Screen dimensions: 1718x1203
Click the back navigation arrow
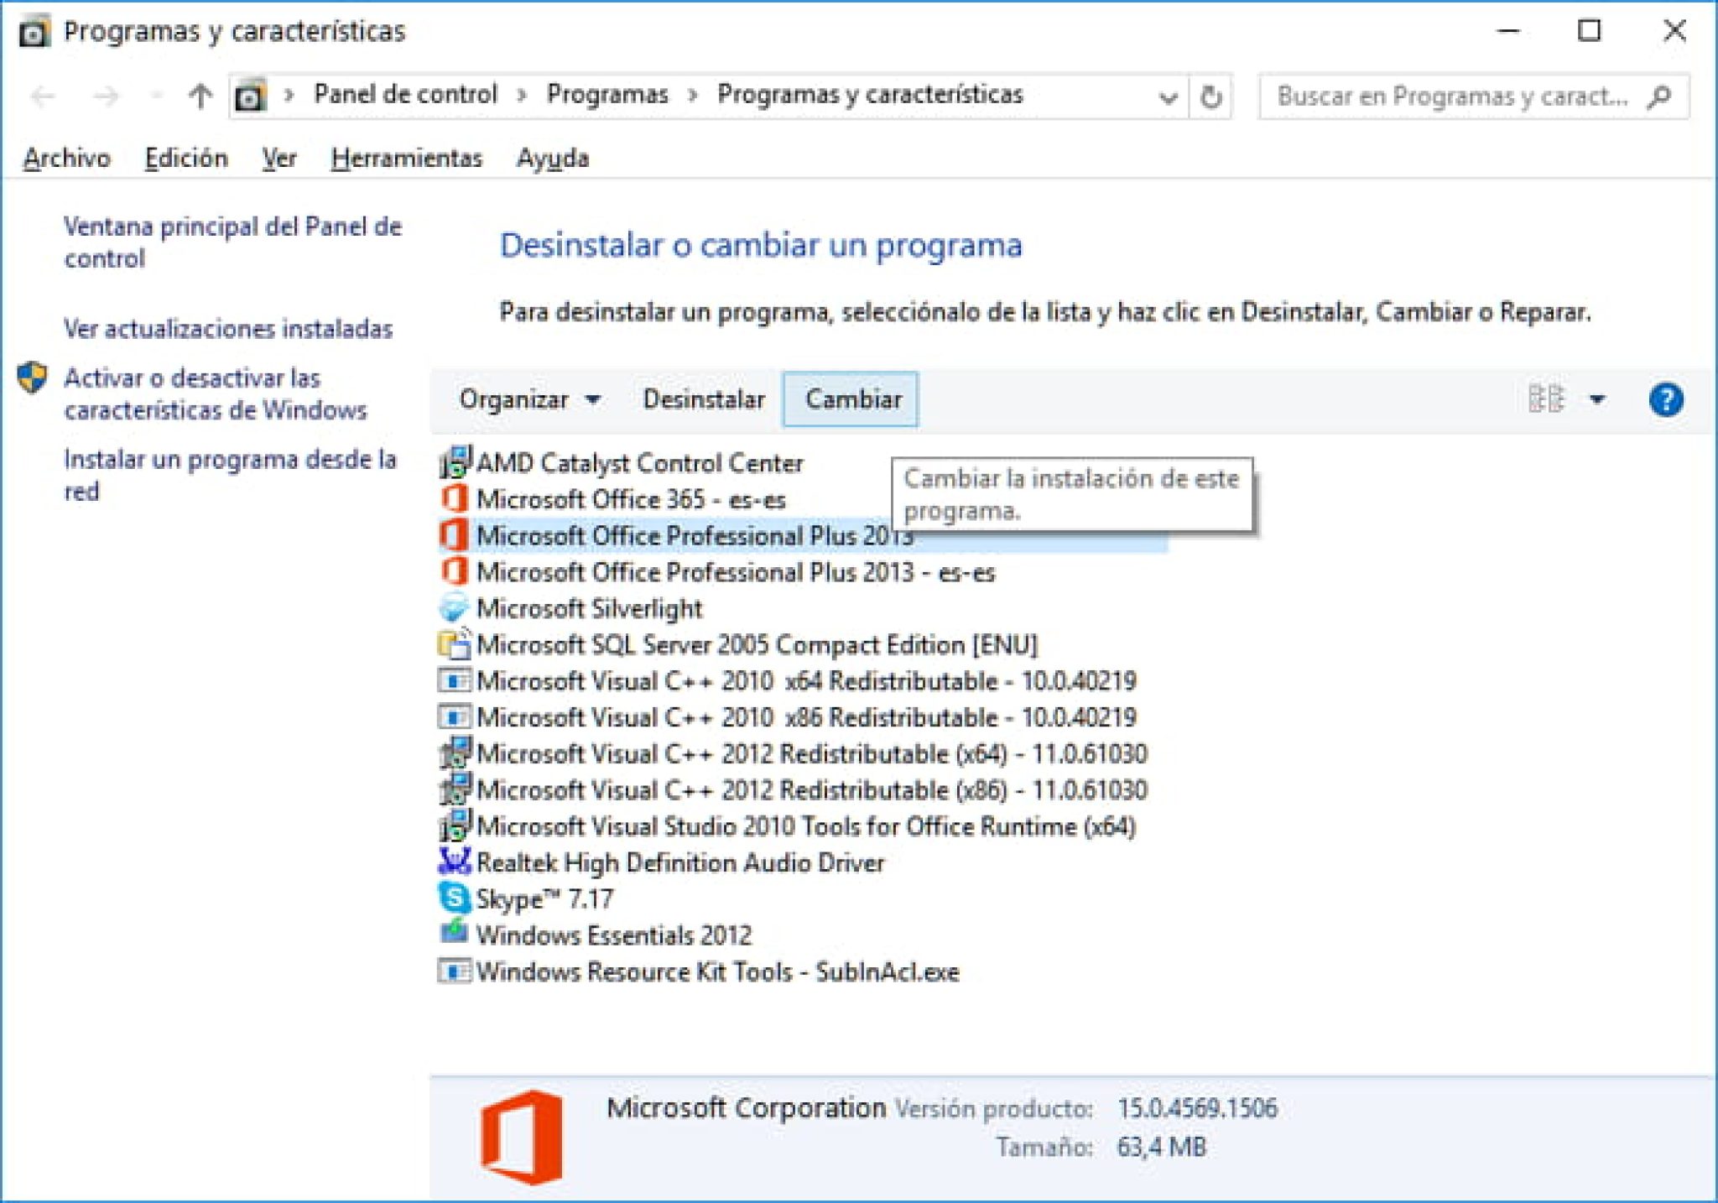44,95
